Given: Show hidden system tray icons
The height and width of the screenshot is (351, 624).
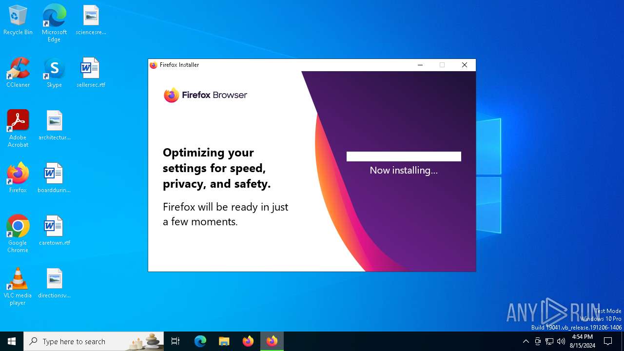Looking at the screenshot, I should point(526,341).
